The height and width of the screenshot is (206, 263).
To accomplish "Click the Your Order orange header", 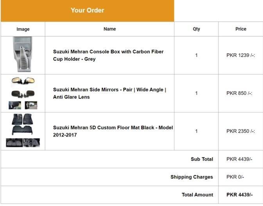I will [88, 11].
